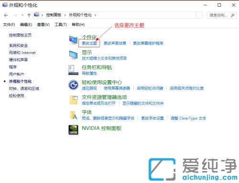
Task: Click 使用屏幕阅读器 link
Action: [117, 88]
